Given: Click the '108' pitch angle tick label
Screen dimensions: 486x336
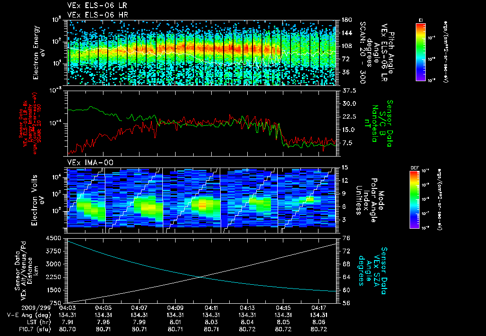Looking at the screenshot, I should [346, 46].
